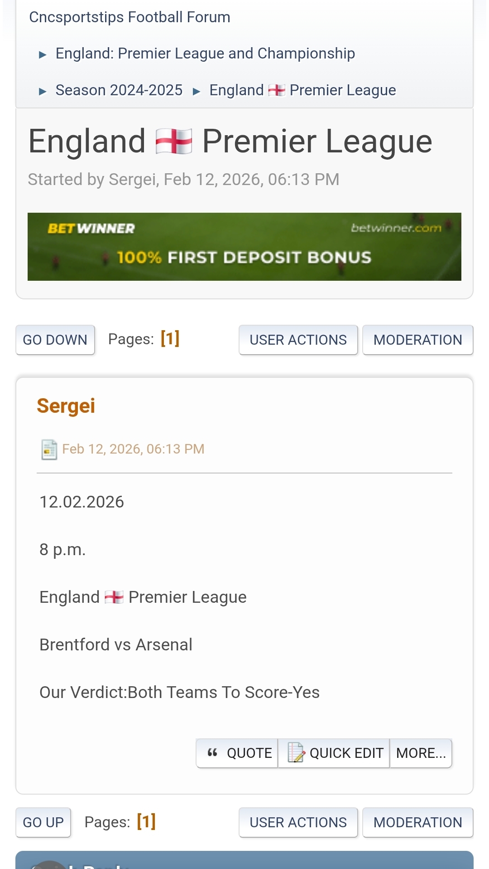Open the bottom Moderation menu
Image resolution: width=489 pixels, height=869 pixels.
point(417,822)
